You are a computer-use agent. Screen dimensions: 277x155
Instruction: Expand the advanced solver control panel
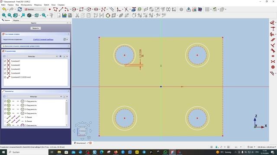68,46
